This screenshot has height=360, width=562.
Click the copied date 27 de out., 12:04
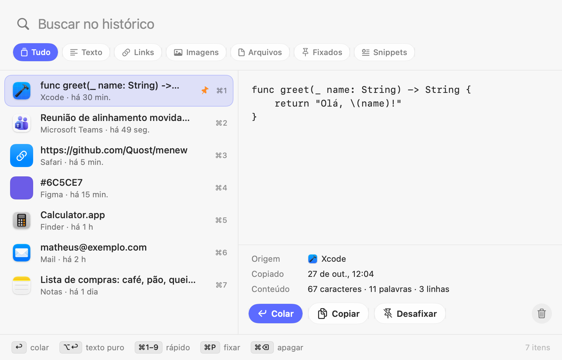341,274
